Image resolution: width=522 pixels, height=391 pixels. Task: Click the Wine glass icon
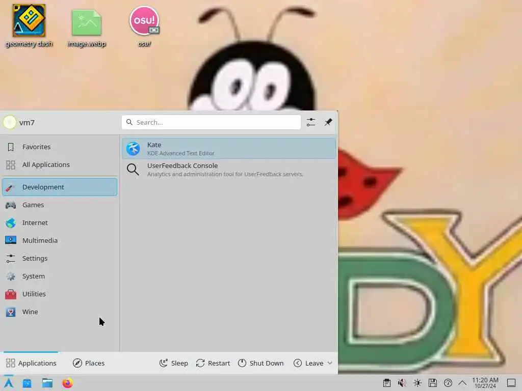point(11,312)
